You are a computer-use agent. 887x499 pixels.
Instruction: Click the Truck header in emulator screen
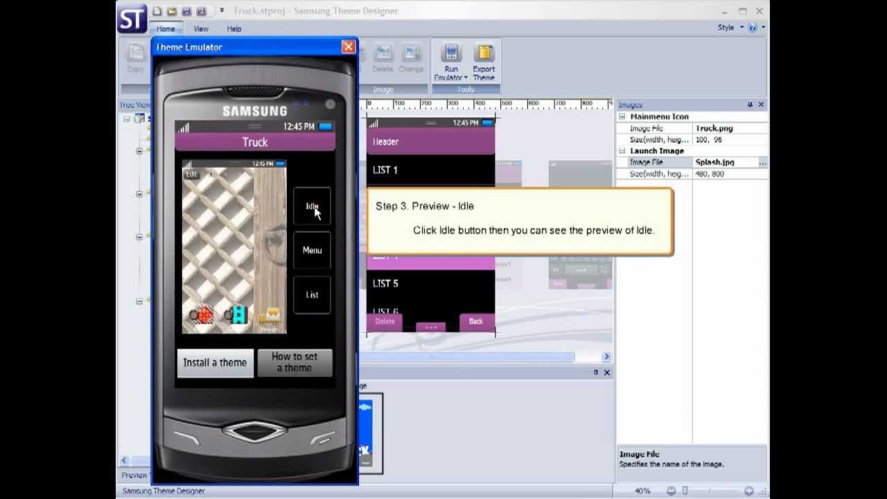pyautogui.click(x=255, y=142)
